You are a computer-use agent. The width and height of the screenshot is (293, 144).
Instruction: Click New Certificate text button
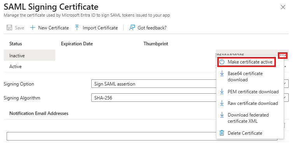(x=54, y=28)
